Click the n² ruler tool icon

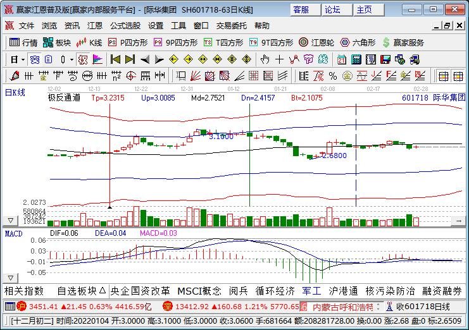coord(116,76)
